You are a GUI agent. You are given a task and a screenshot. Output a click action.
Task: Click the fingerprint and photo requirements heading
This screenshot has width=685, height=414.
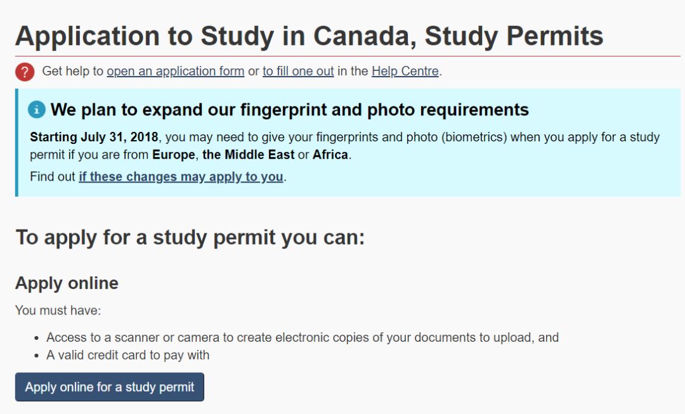[x=289, y=110]
